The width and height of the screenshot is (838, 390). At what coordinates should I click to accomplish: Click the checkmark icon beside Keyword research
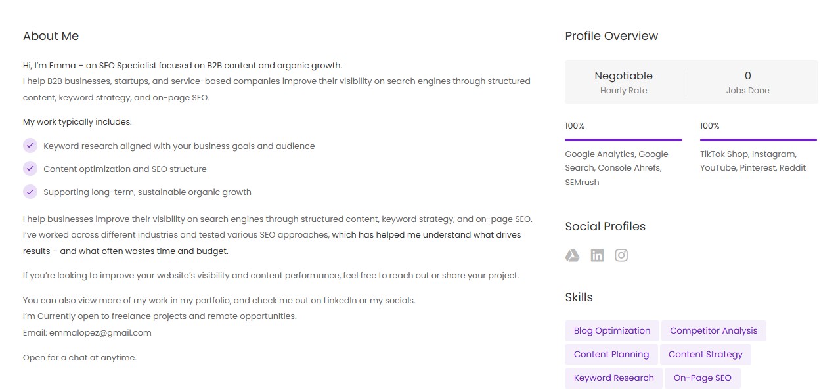30,145
